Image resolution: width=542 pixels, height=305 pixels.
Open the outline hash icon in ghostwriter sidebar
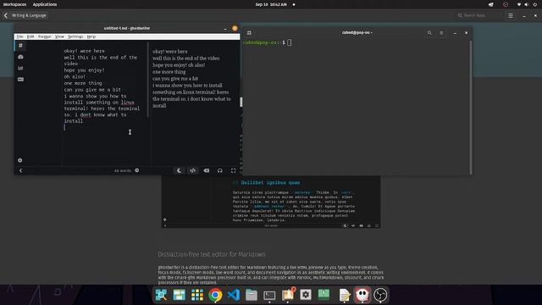20,45
